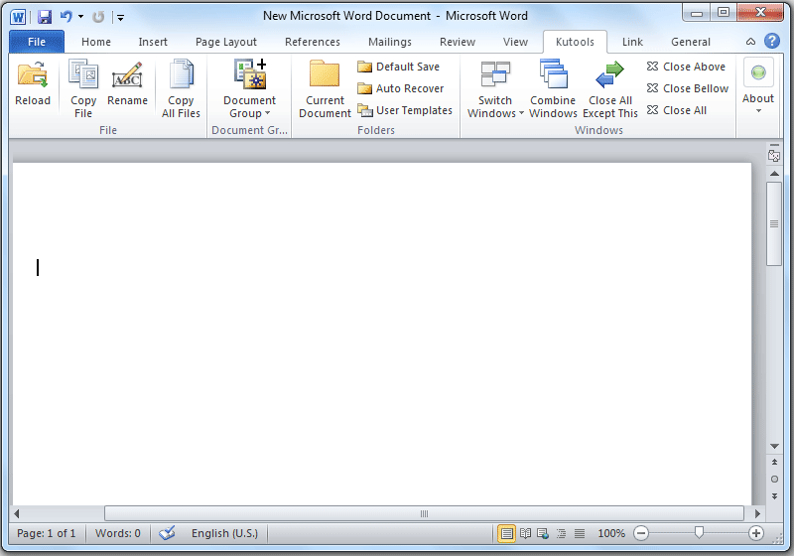Click the Combine Windows icon

tap(553, 88)
